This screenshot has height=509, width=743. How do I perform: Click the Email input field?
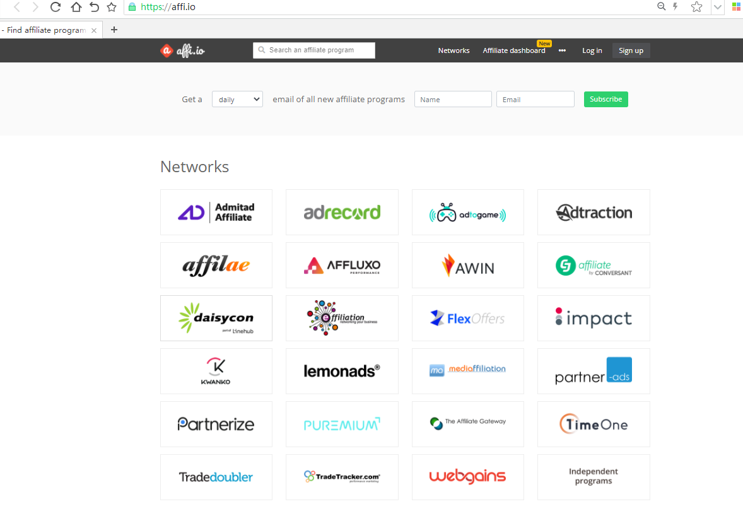(535, 99)
